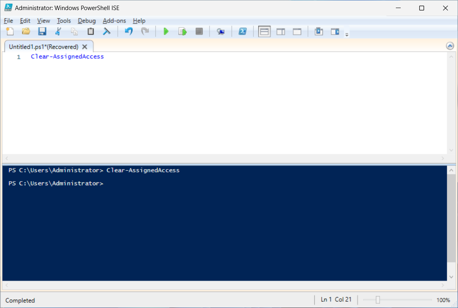
Task: Open the Edit menu
Action: click(25, 21)
